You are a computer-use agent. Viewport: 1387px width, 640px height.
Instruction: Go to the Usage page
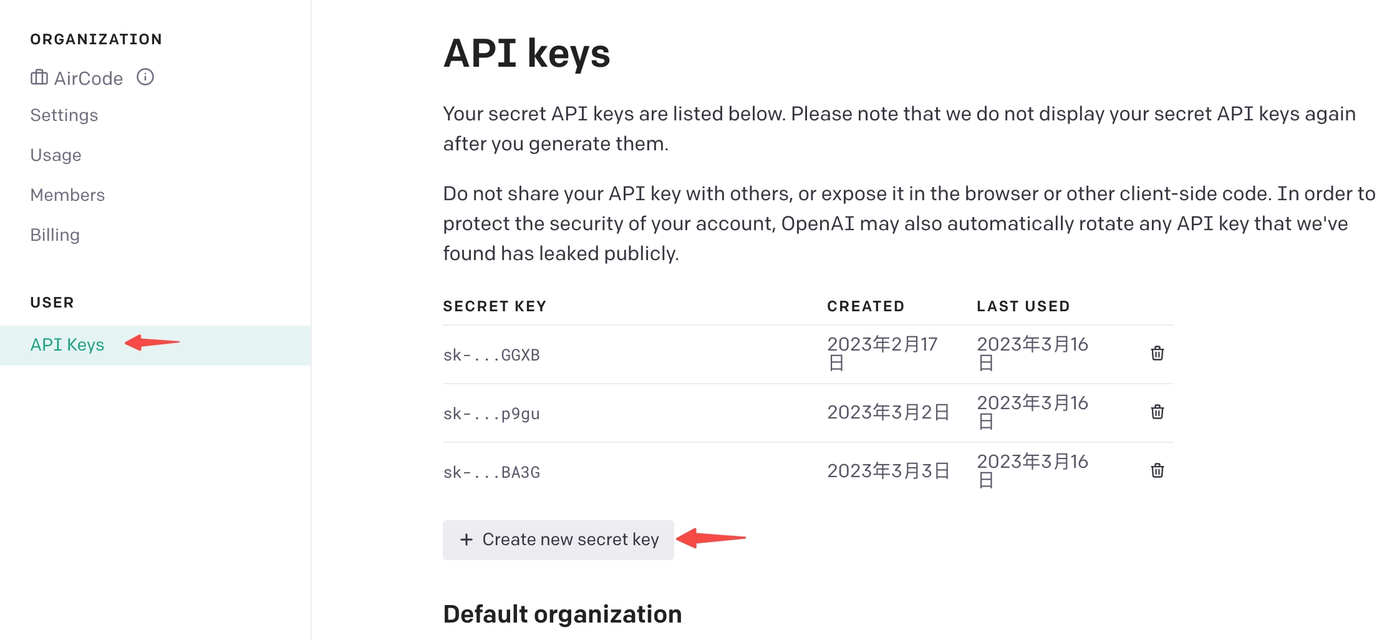point(56,155)
